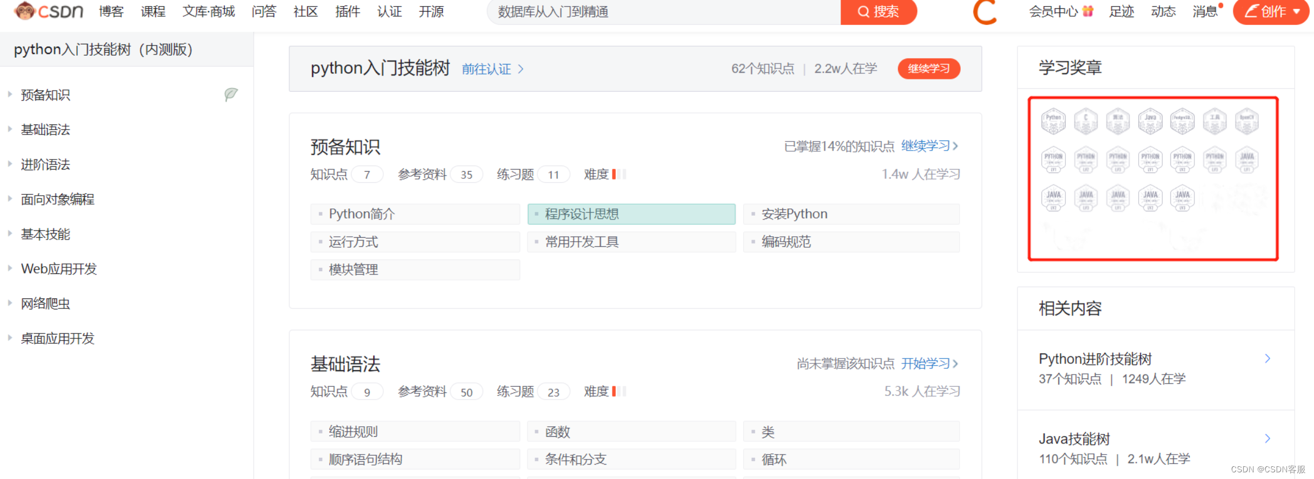Click red notification dot on 消息

(1221, 6)
